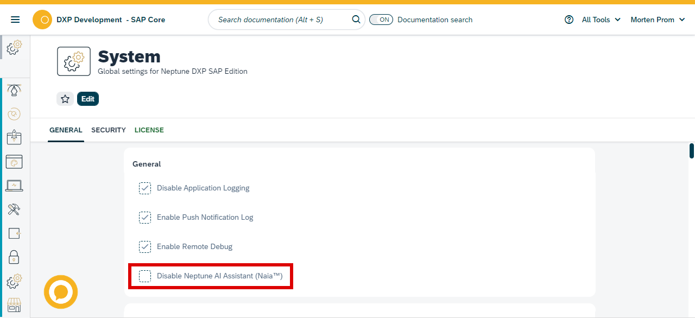Click the large System gear page icon
695x318 pixels.
[x=74, y=61]
